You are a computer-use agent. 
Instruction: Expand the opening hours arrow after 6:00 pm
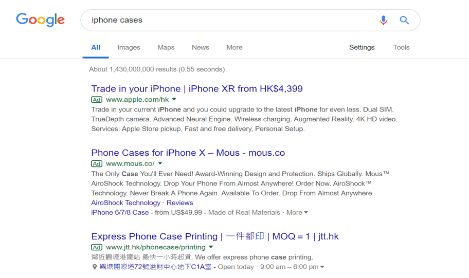pos(322,267)
